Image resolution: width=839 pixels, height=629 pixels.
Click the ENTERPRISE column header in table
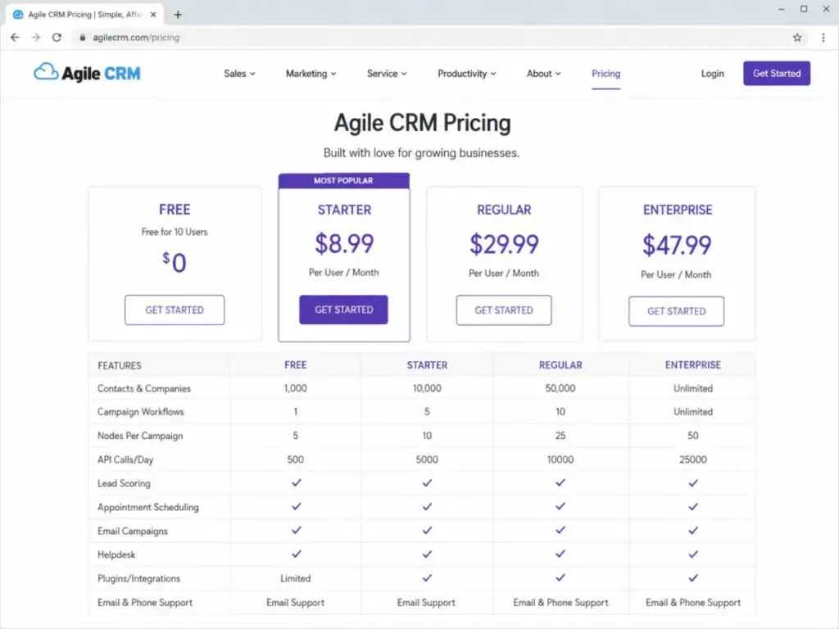[693, 364]
